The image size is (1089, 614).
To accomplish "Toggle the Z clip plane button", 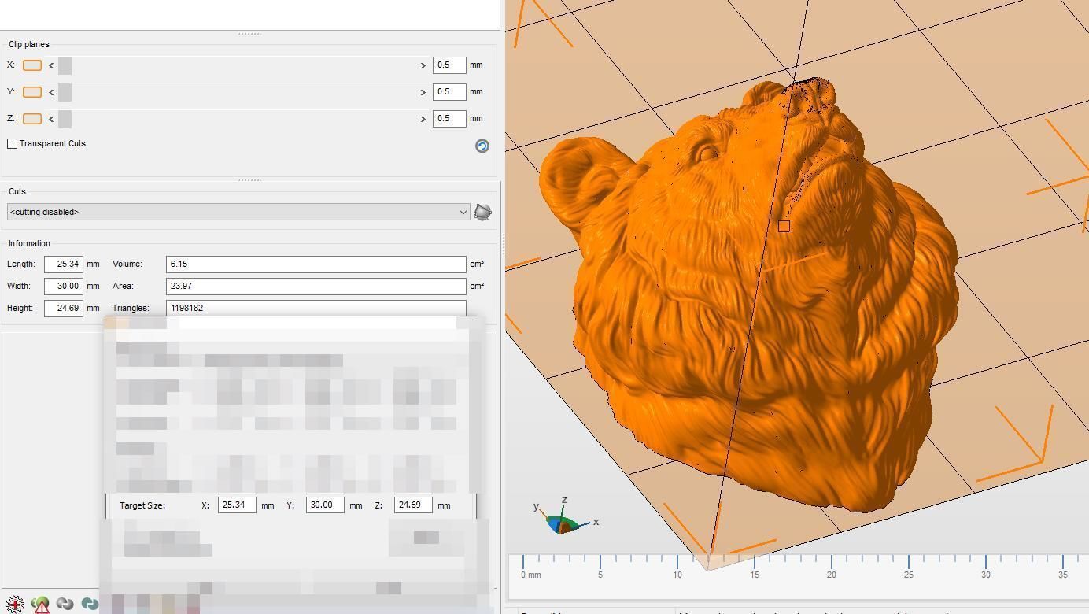I will (32, 119).
